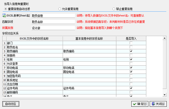Viewport: 169px width, 109px height.
Task: Click the 匹配字段 field 职员名称
Action: pos(53,22)
